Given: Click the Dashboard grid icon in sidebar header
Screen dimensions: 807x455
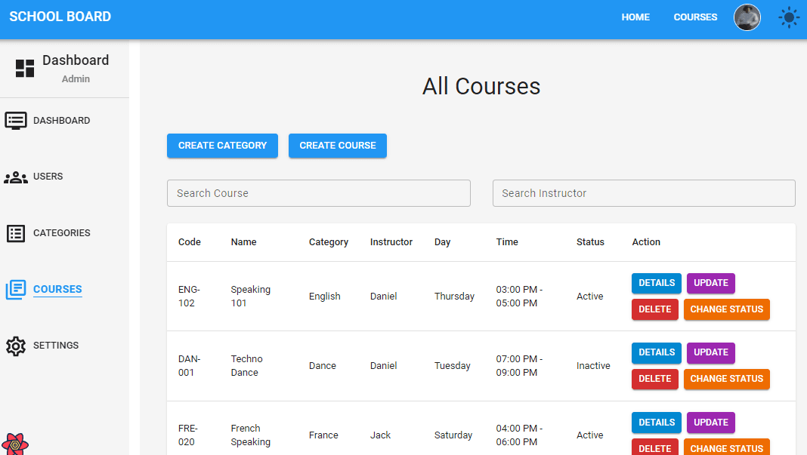Looking at the screenshot, I should (x=25, y=69).
